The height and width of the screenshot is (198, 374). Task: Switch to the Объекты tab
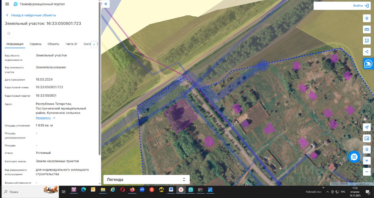[x=53, y=44]
